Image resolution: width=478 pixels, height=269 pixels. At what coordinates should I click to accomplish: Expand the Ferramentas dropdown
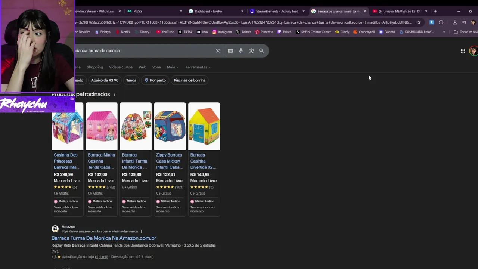click(198, 67)
